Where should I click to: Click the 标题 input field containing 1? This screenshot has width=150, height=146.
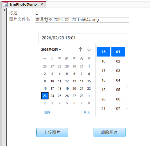coord(82,13)
